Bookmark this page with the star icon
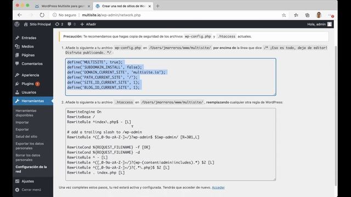This screenshot has width=351, height=197. (284, 15)
